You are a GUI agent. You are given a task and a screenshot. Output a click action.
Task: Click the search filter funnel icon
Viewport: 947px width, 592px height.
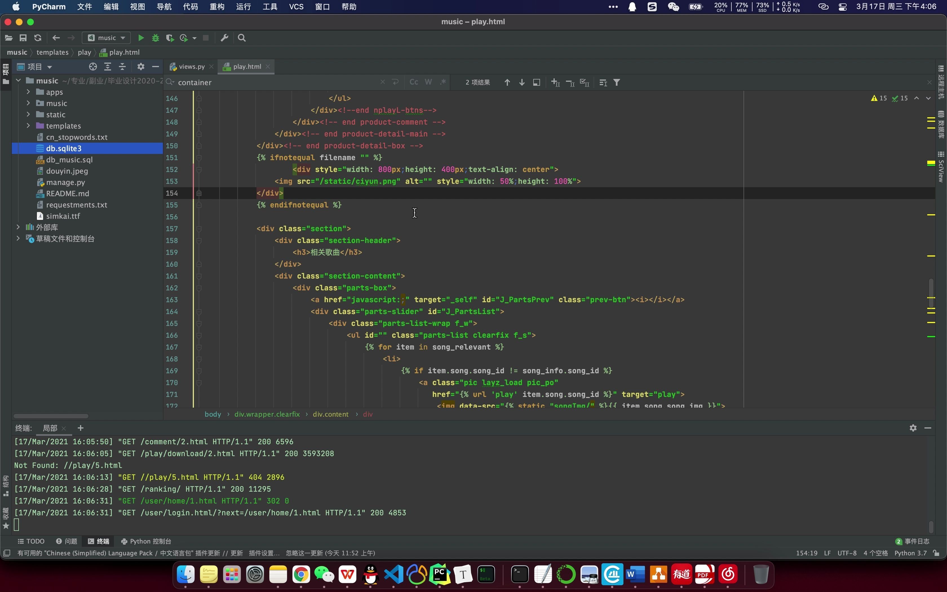click(x=617, y=82)
